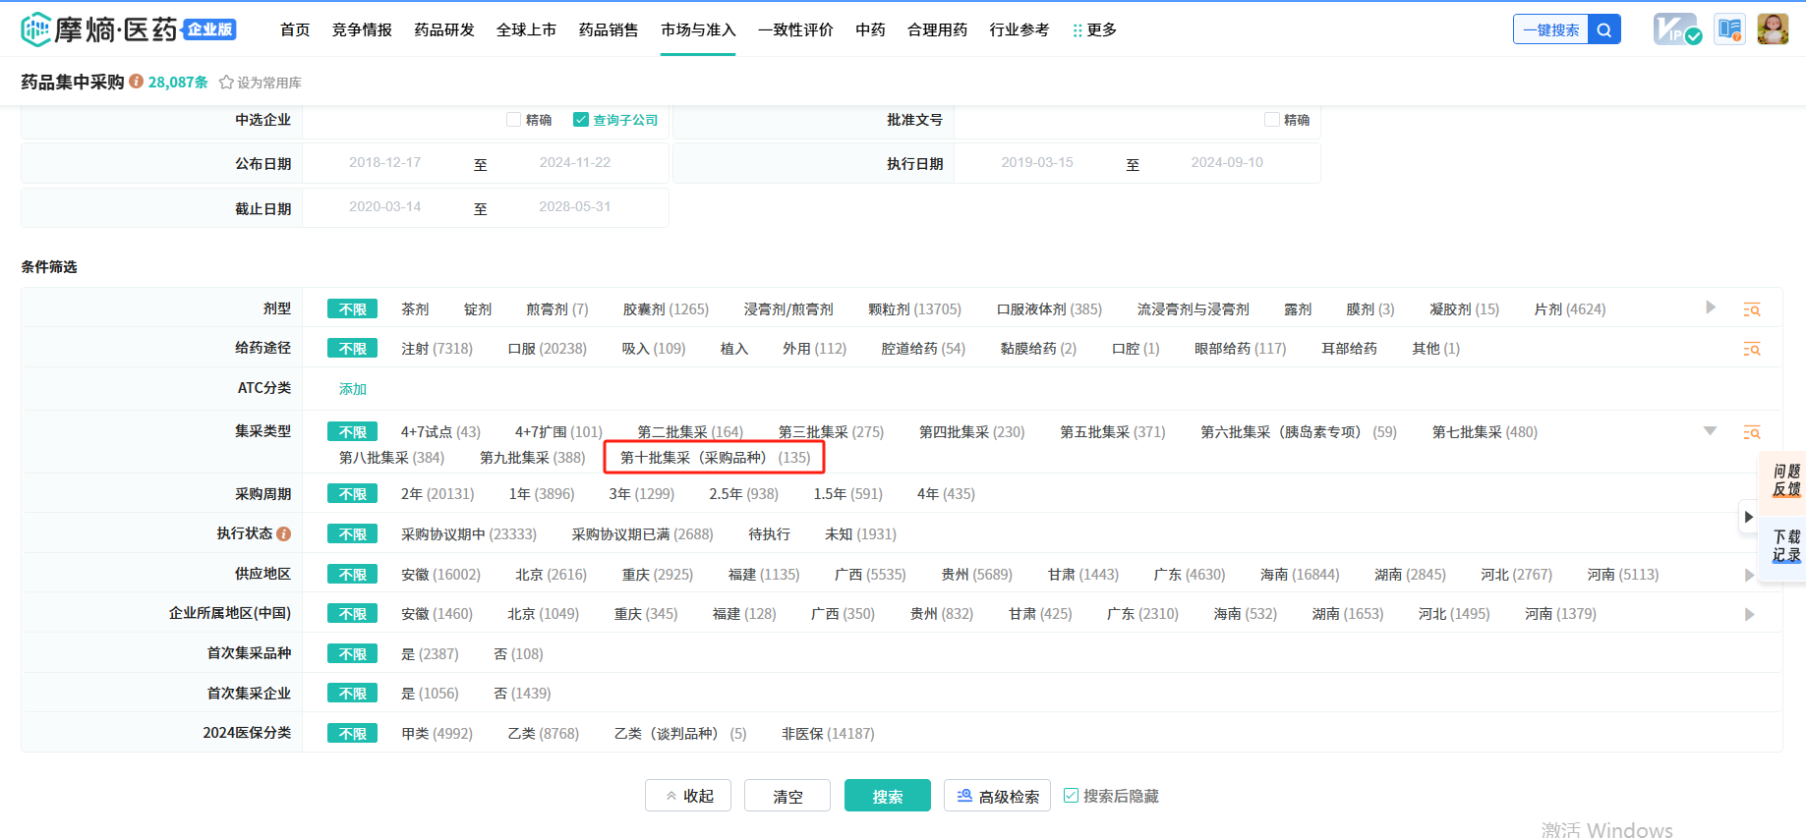Screen dimensions: 1806x838
Task: Click the 高级检索 button
Action: click(997, 796)
